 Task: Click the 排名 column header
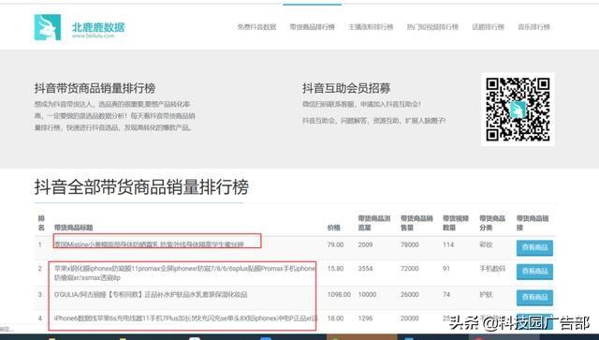tap(41, 223)
